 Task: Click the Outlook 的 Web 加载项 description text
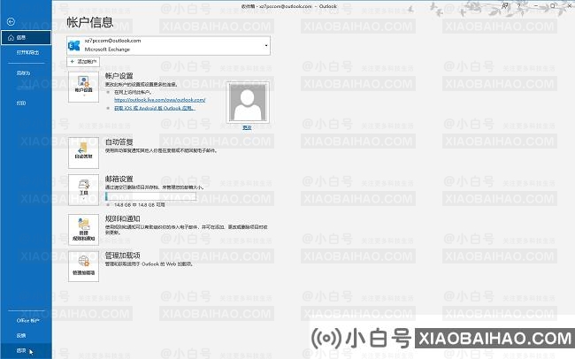click(149, 264)
